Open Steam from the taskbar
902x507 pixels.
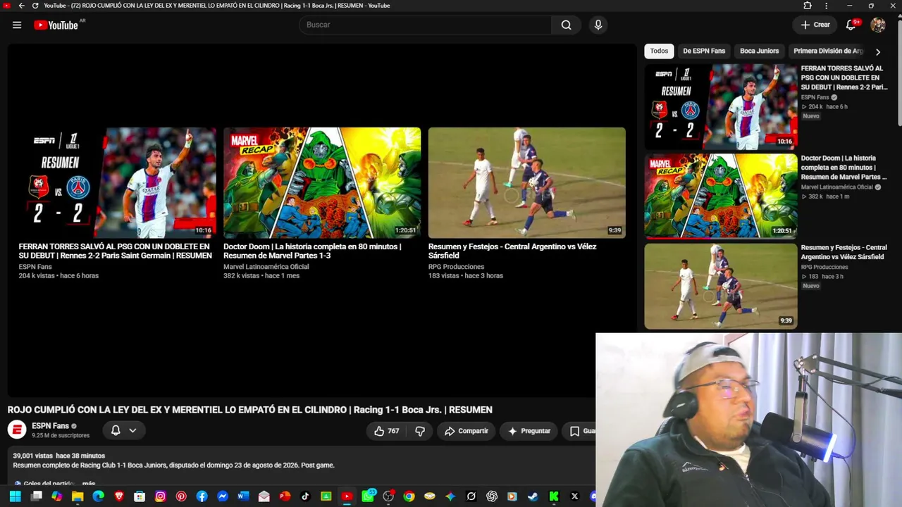click(533, 496)
